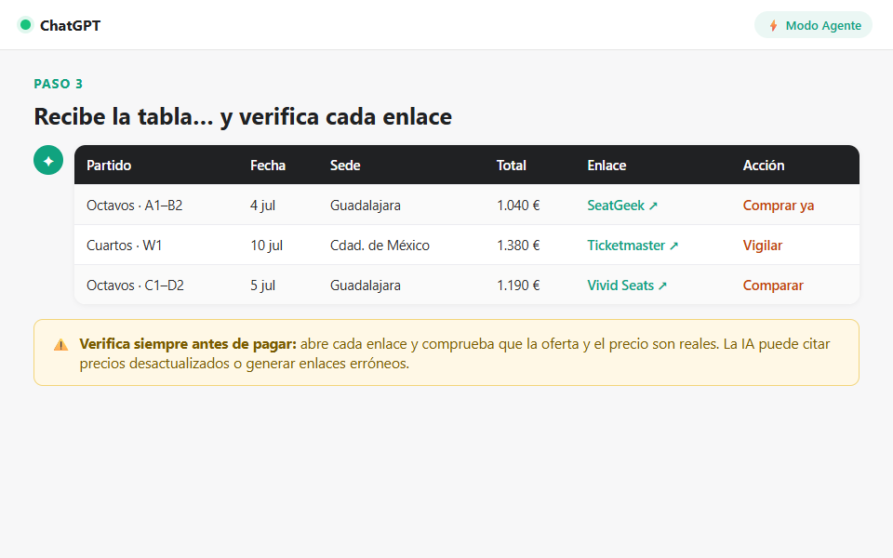Click the 1.190 € total

518,286
